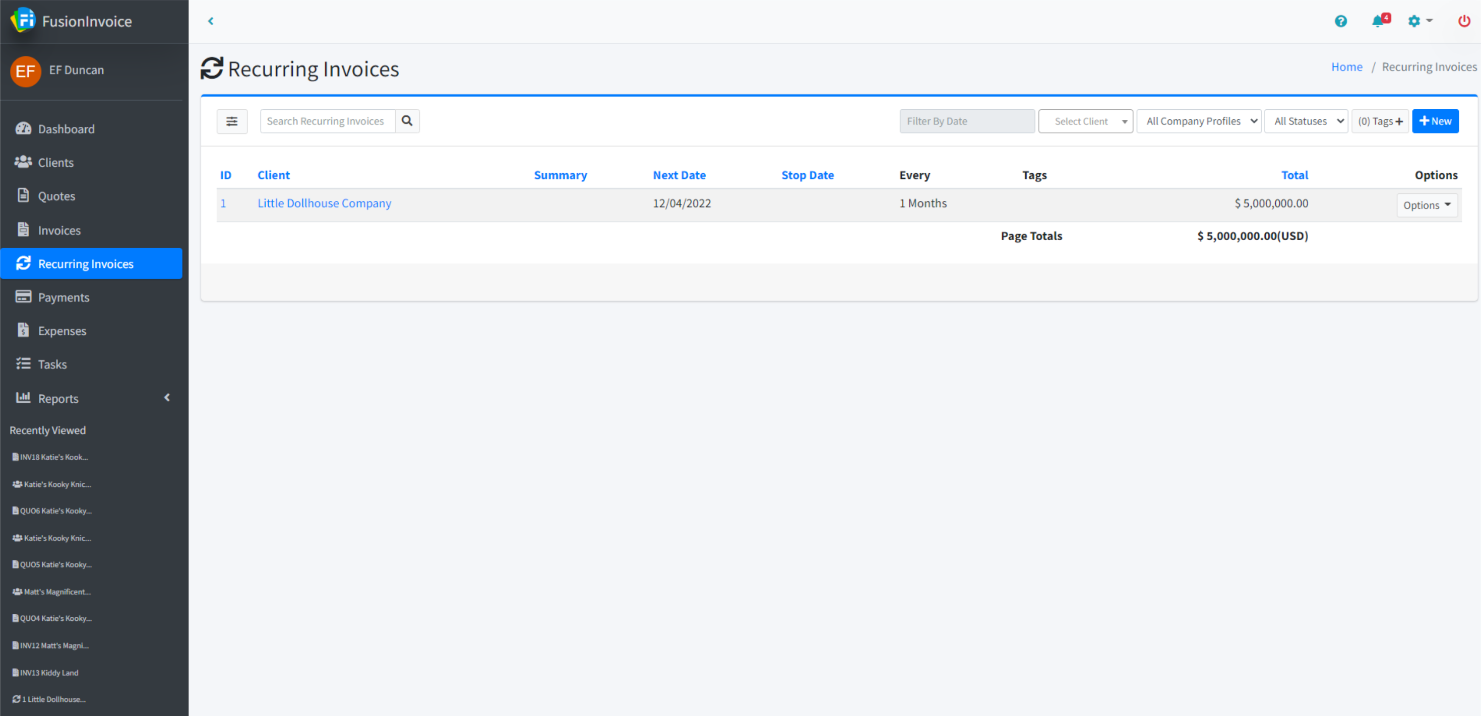Open Dashboard from the sidebar

click(66, 128)
